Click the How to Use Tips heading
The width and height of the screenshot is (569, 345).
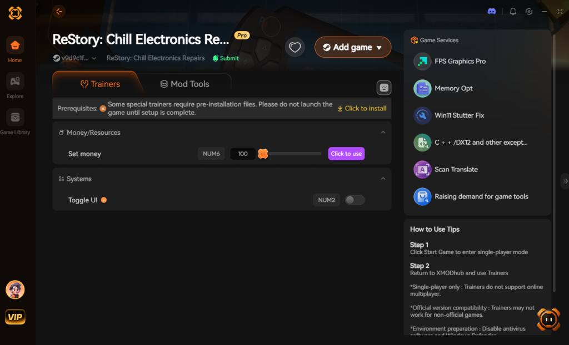coord(435,230)
